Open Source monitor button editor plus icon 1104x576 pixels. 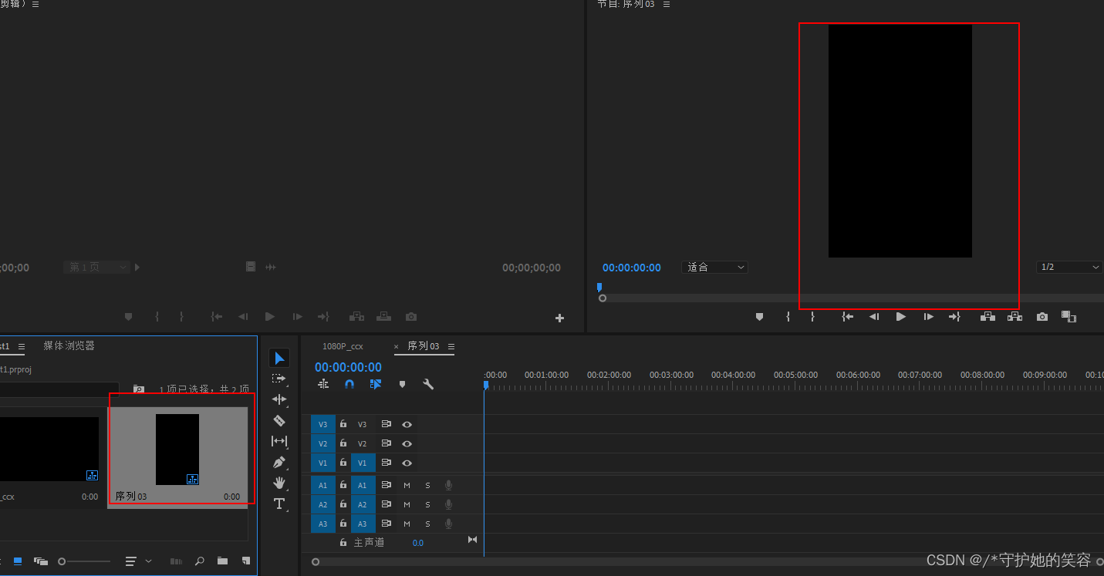(x=560, y=318)
